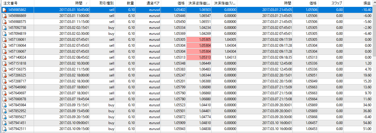
Task: Click the sell order icon for 1457136067
Action: [4, 51]
